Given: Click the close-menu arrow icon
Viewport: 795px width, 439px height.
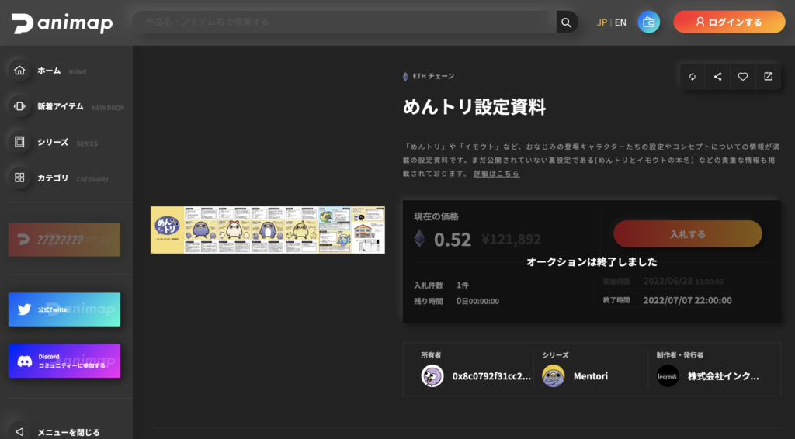Looking at the screenshot, I should [19, 431].
